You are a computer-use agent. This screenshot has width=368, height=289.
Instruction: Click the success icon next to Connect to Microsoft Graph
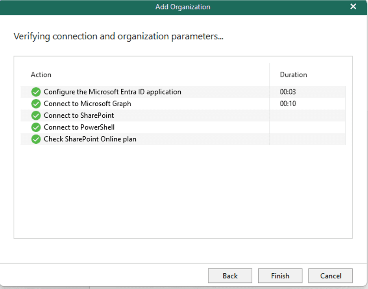click(x=36, y=104)
